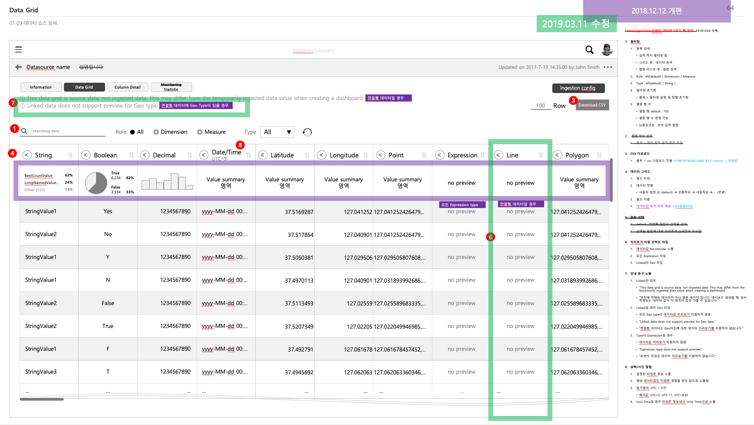This screenshot has width=754, height=425.
Task: Click LongNamedValue... in String summary
Action: point(42,183)
